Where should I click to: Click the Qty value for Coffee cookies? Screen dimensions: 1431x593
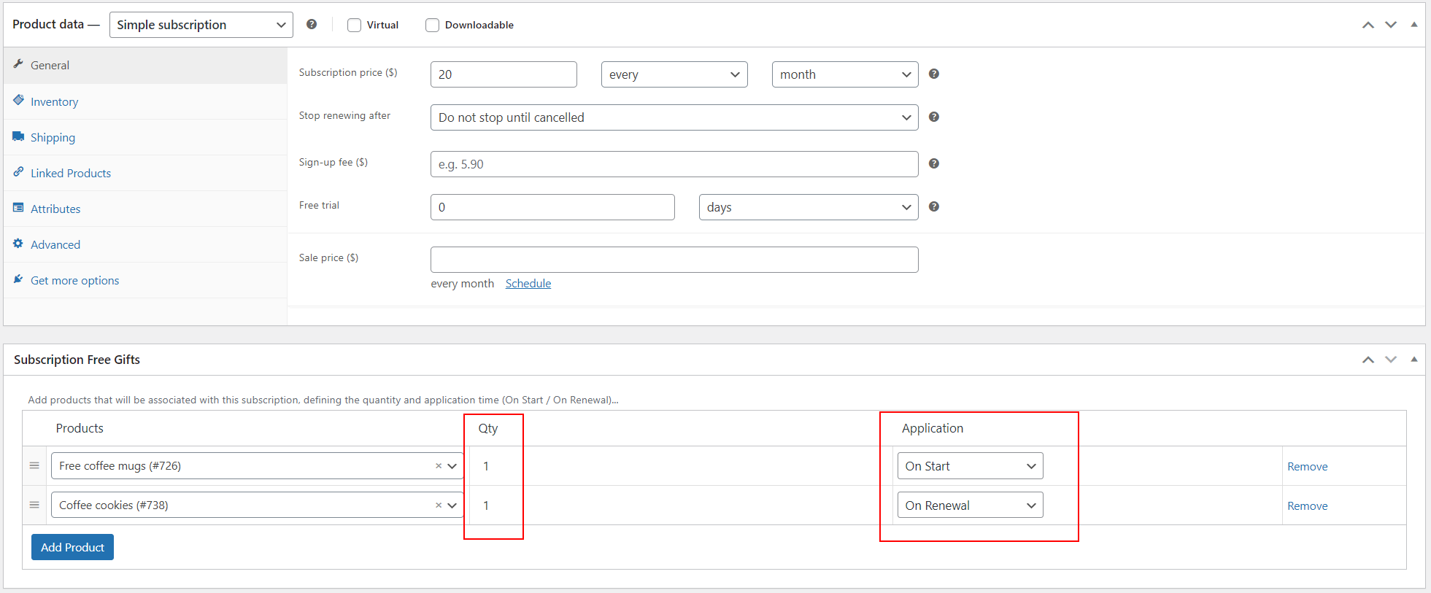pyautogui.click(x=486, y=505)
